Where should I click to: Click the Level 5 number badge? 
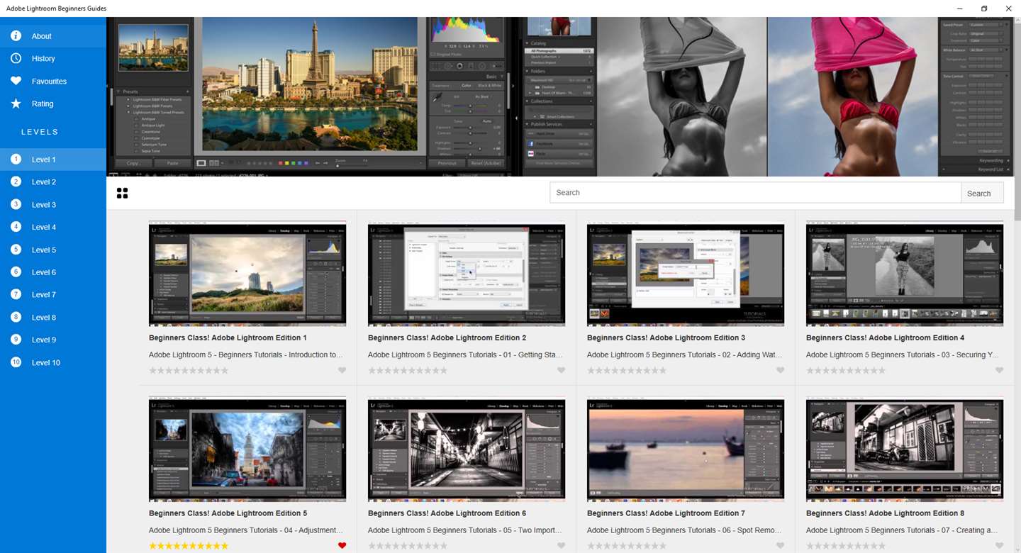coord(16,250)
